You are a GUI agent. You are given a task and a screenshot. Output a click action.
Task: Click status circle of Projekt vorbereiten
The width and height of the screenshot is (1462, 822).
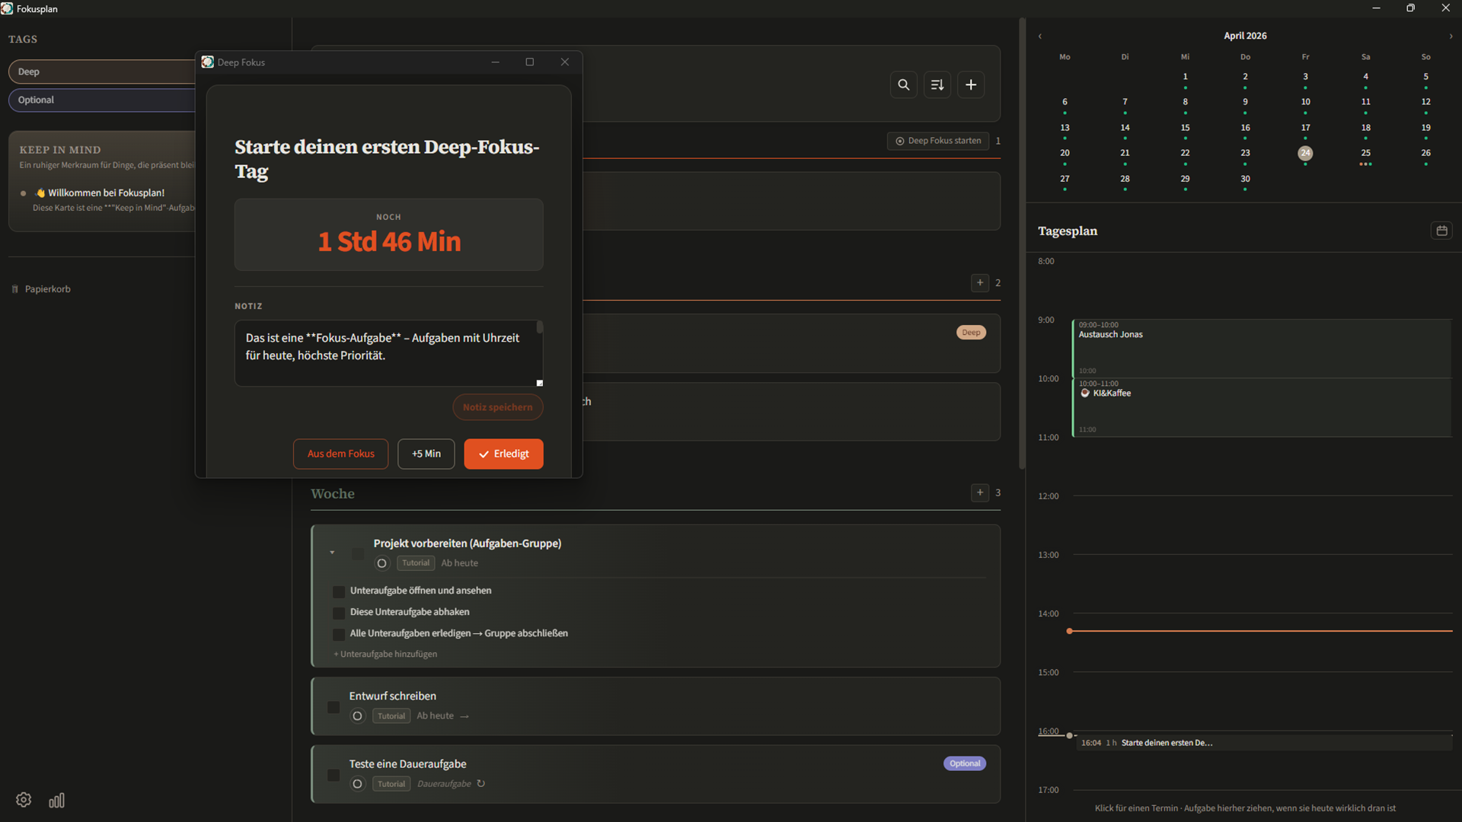[382, 563]
